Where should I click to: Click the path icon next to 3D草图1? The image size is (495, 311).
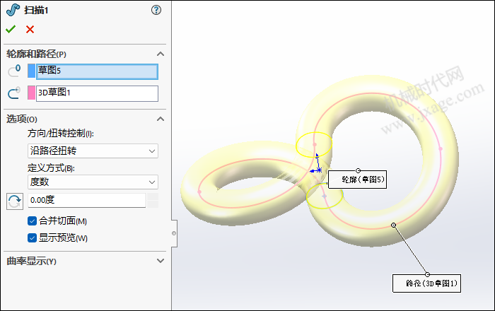click(x=14, y=93)
